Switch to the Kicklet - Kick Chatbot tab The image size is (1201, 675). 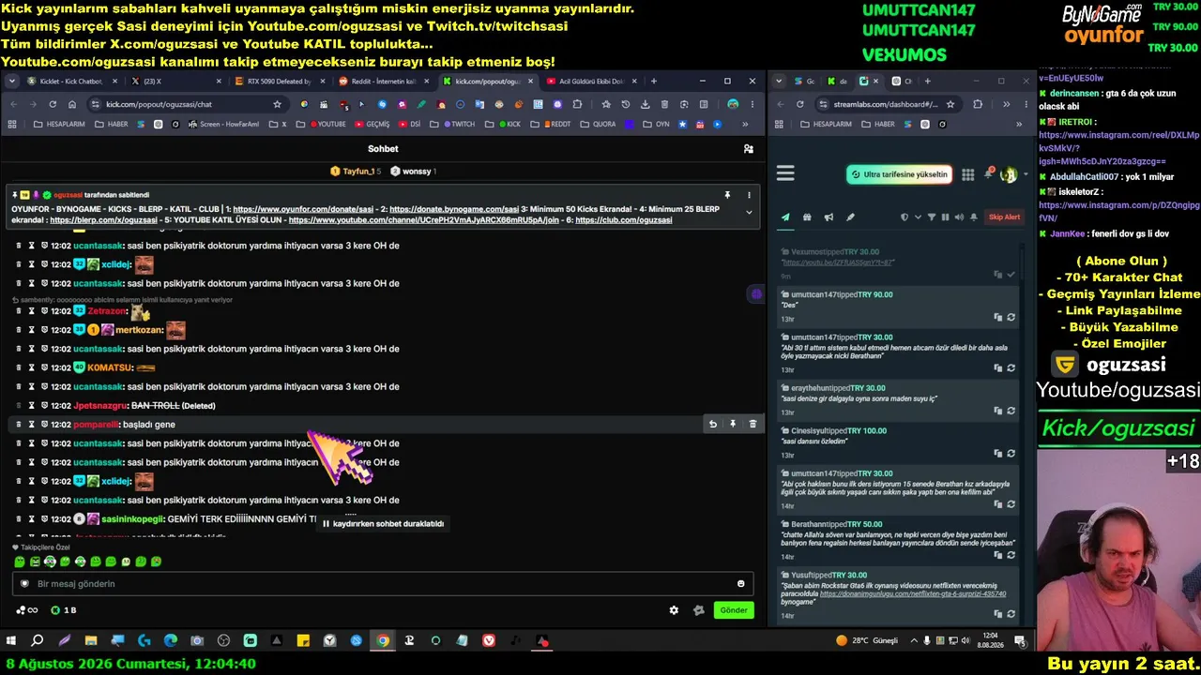click(x=70, y=82)
